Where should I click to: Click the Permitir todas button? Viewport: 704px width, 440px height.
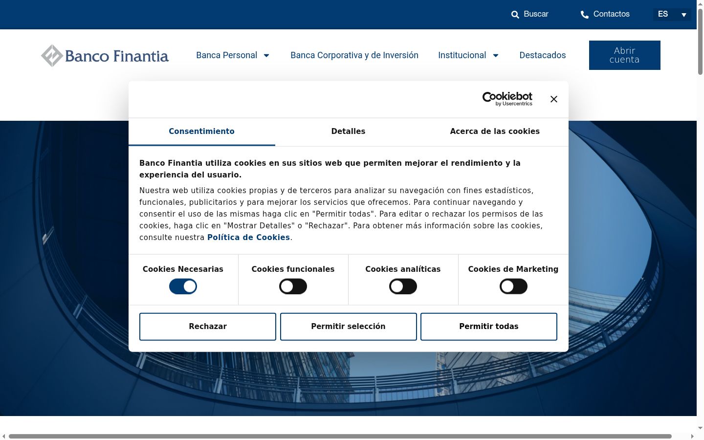pos(489,327)
